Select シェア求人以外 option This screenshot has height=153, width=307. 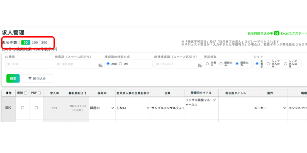pyautogui.click(x=285, y=64)
